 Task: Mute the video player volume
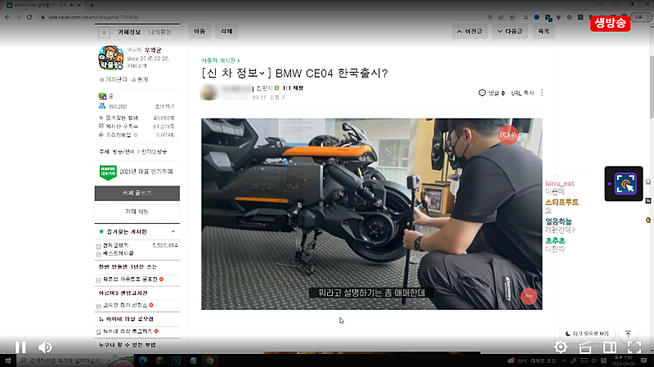coord(45,347)
